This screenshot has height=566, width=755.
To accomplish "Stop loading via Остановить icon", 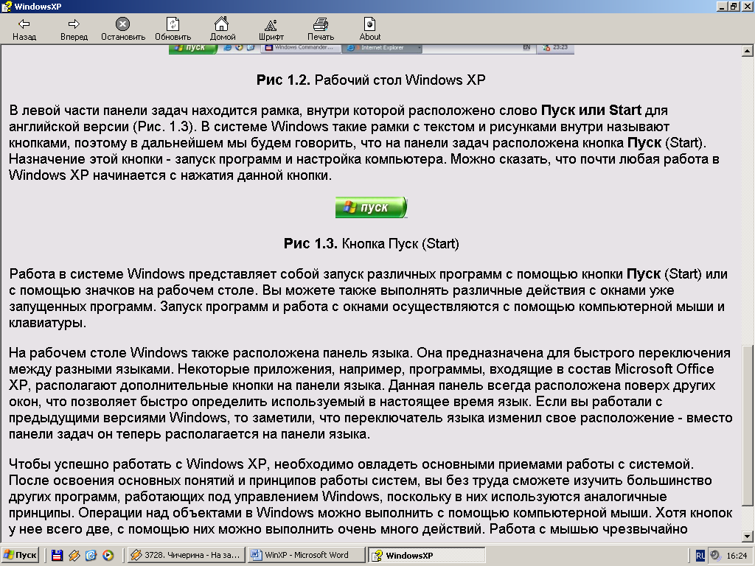I will 123,24.
